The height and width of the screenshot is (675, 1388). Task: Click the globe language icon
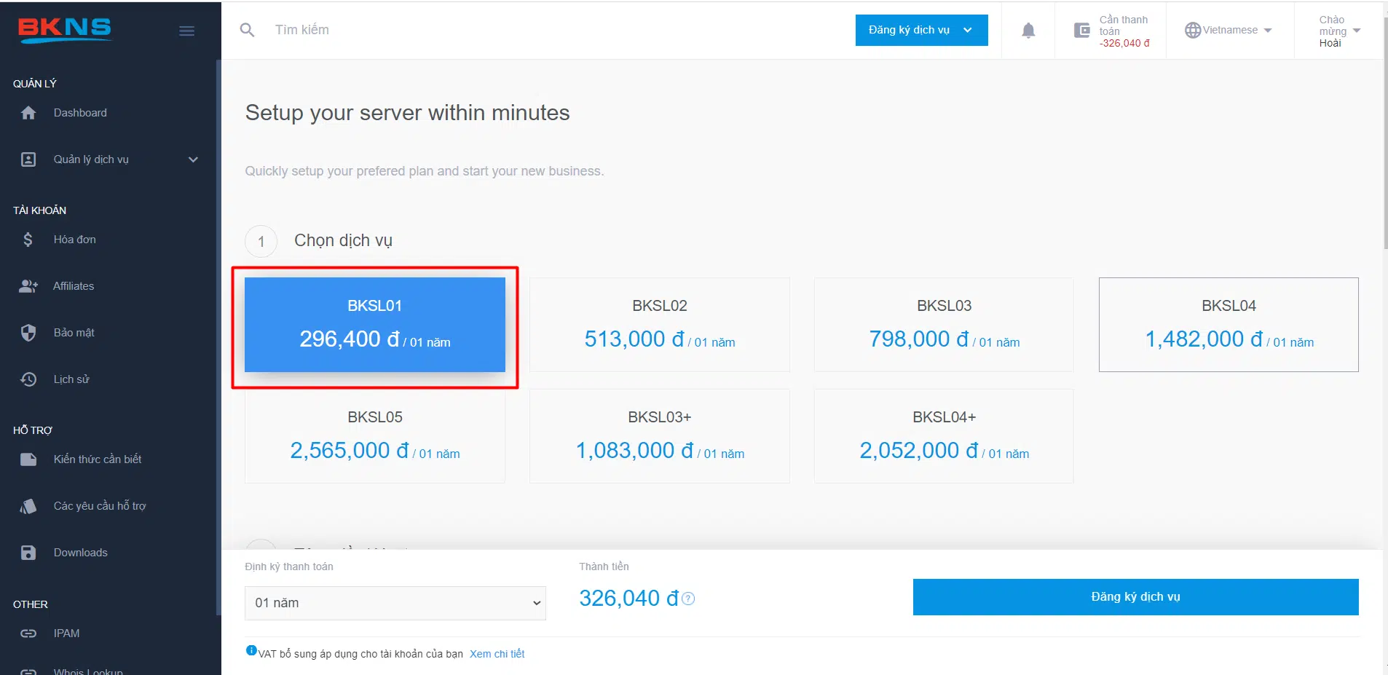[1192, 30]
